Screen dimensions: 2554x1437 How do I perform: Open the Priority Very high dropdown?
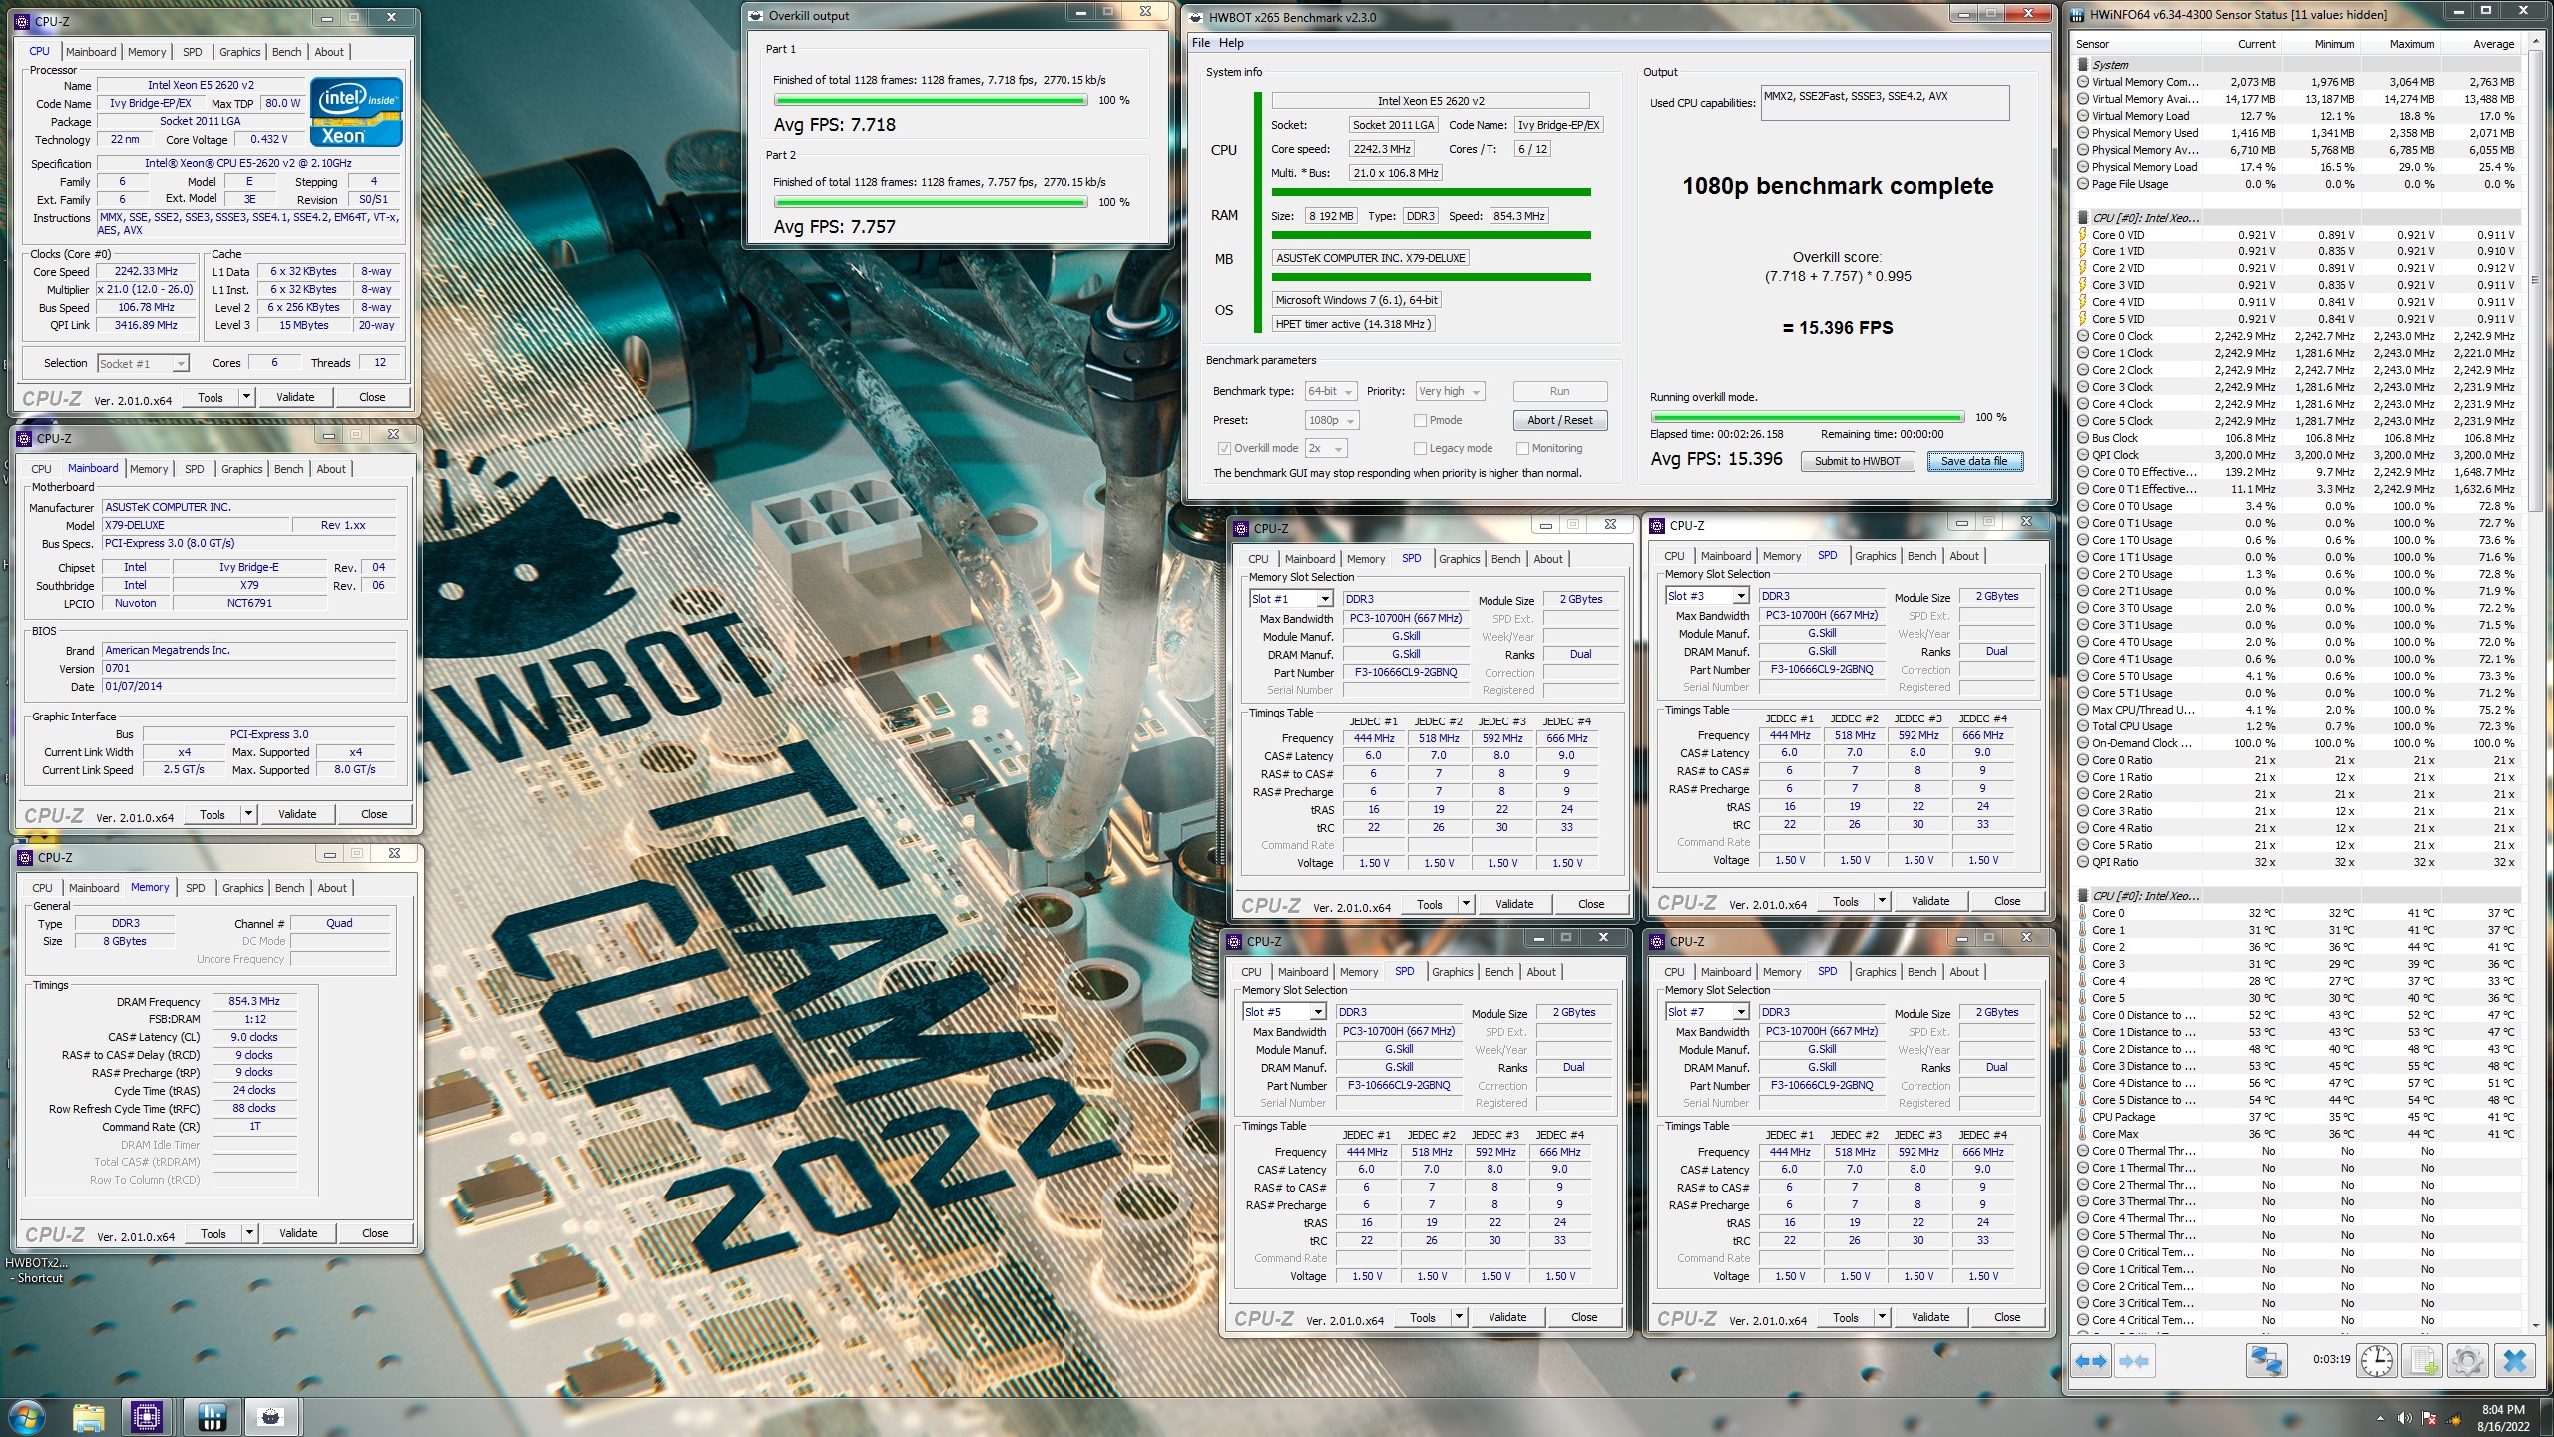pyautogui.click(x=1450, y=392)
